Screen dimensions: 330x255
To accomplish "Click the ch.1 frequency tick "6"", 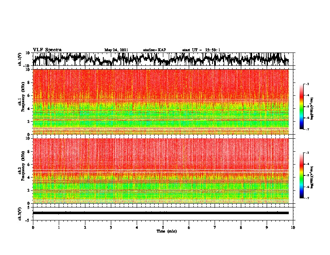I will coord(29,95).
